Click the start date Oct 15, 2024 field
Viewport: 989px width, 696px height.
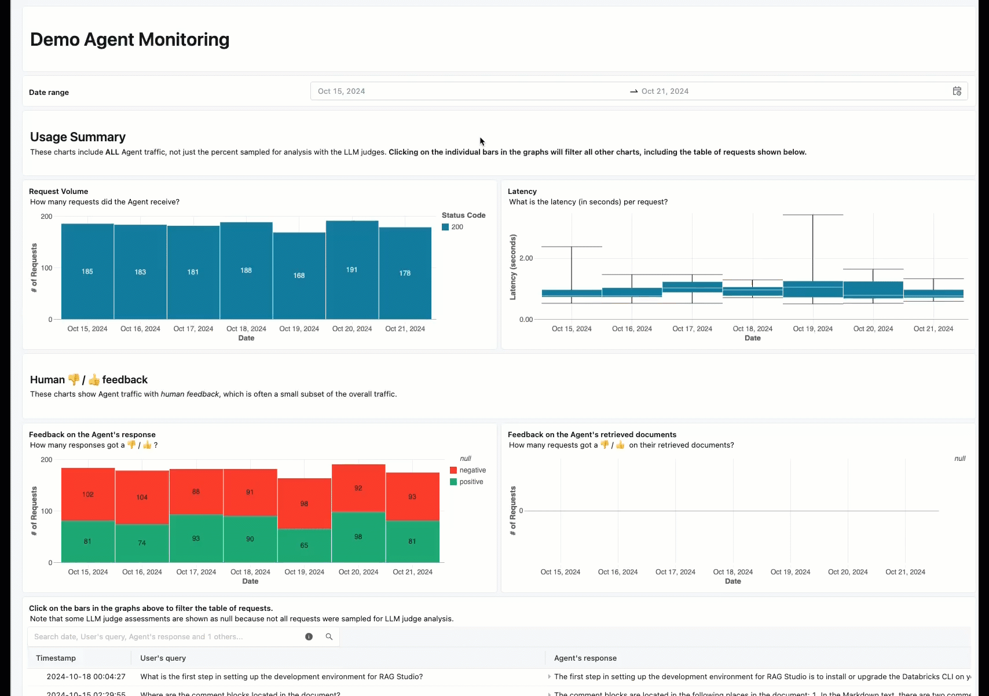(x=342, y=91)
